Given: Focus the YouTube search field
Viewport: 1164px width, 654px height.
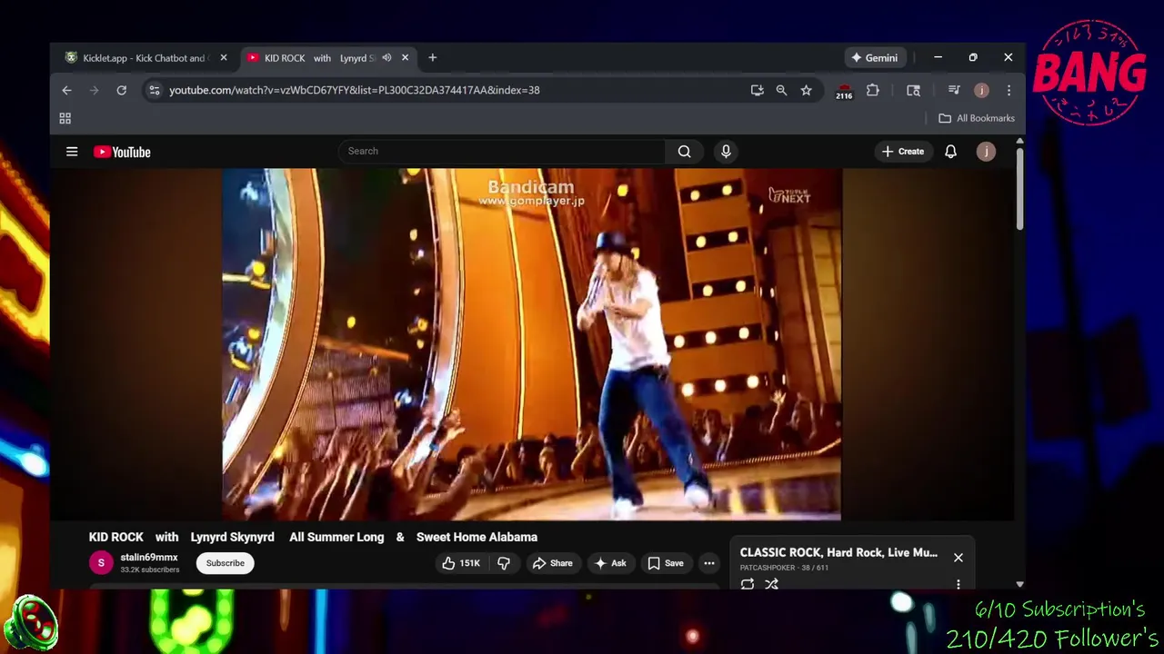Looking at the screenshot, I should pos(502,151).
